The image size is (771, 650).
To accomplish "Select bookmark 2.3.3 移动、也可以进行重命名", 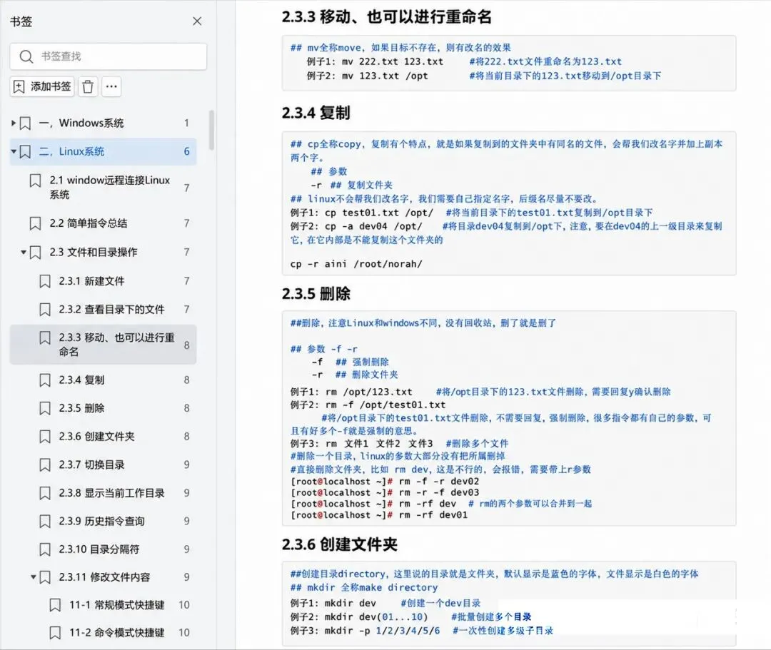I will (x=104, y=345).
